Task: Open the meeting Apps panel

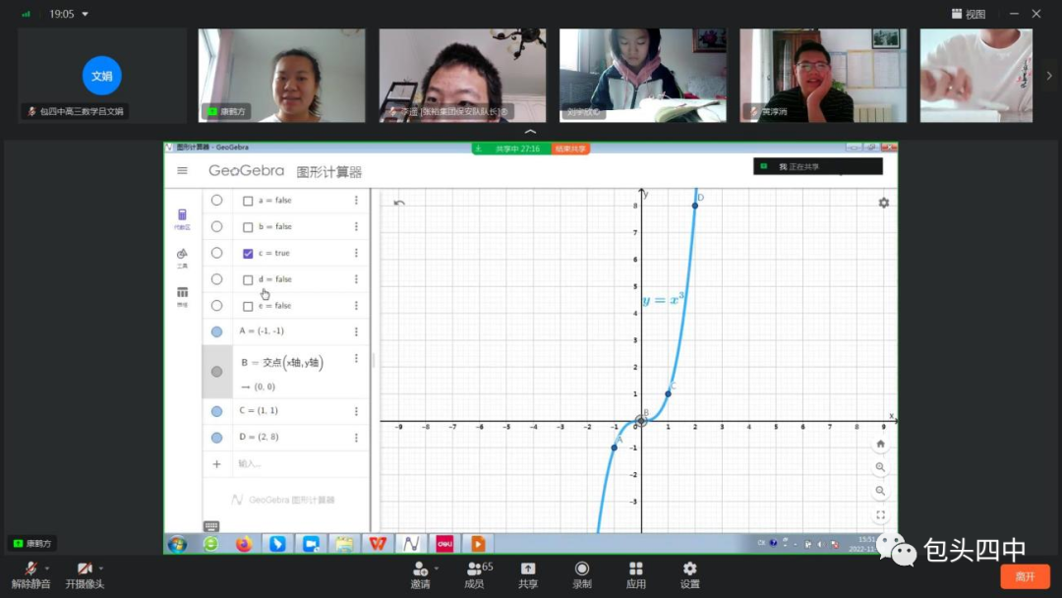Action: coord(635,575)
